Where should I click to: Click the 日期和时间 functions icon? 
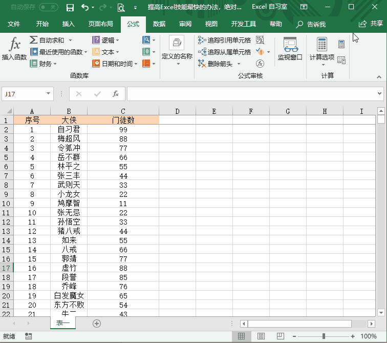tap(96, 64)
